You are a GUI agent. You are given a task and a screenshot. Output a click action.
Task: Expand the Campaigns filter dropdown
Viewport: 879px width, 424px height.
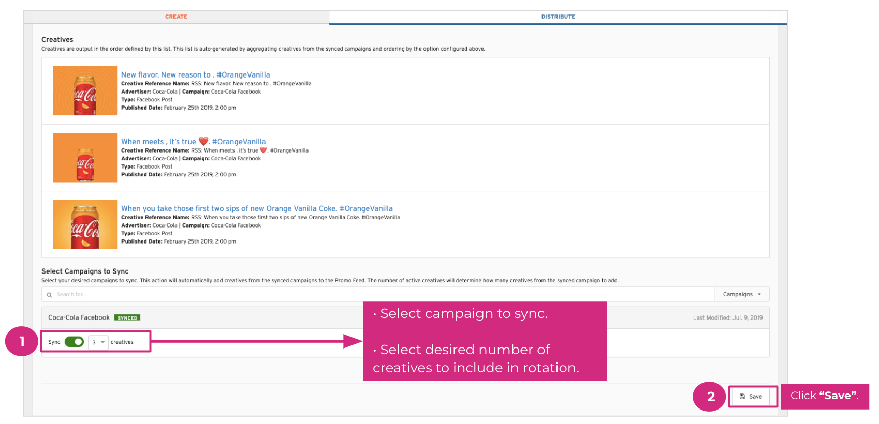[x=741, y=294]
